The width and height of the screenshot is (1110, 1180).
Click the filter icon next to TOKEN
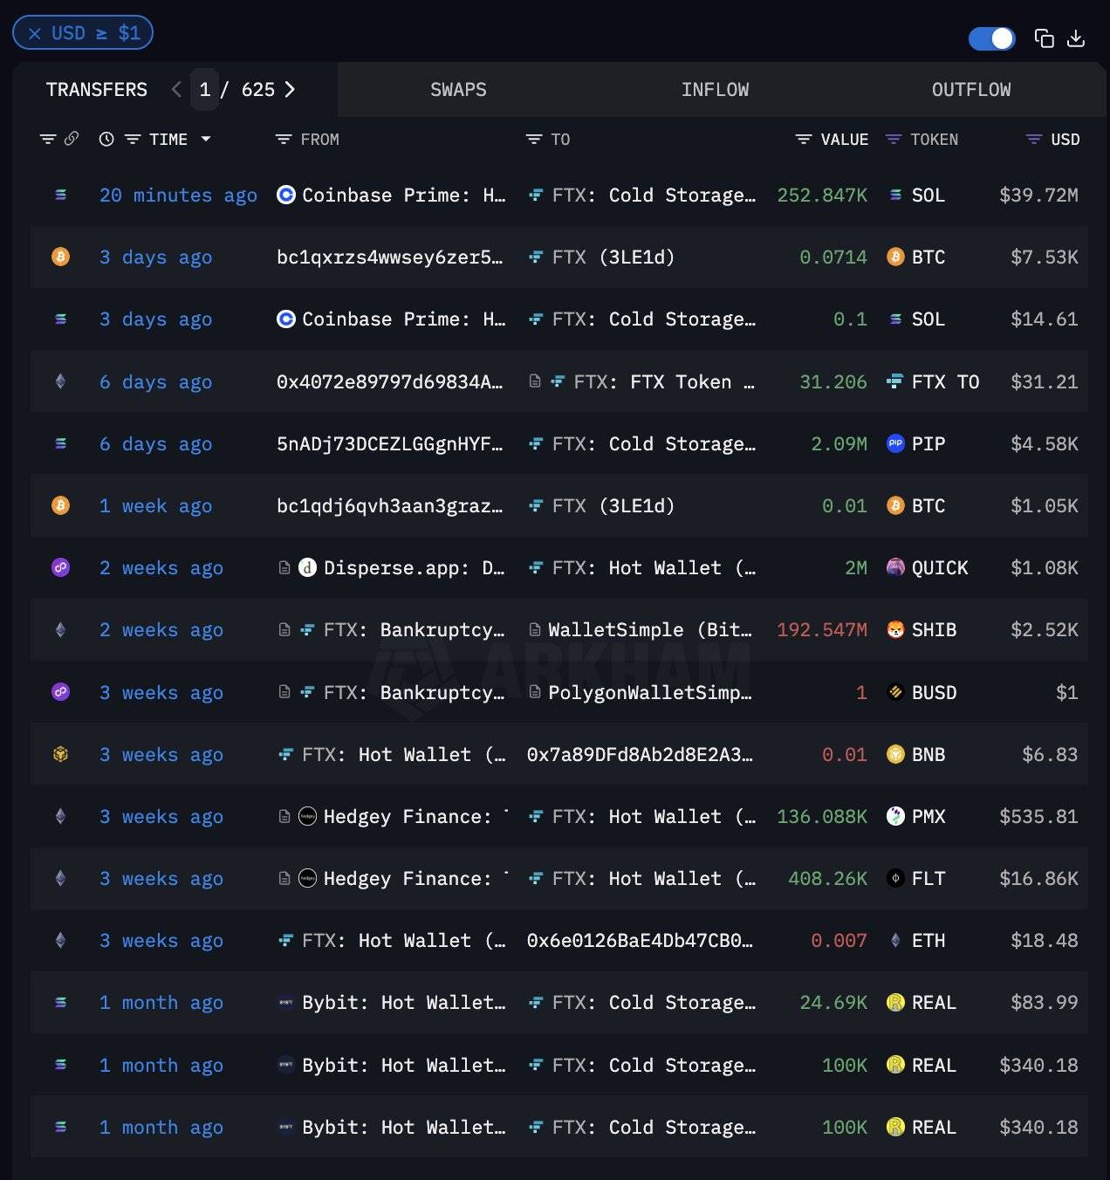pos(893,140)
